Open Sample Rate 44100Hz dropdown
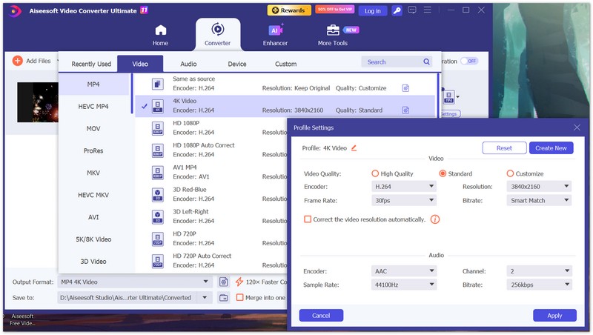The width and height of the screenshot is (593, 335). pyautogui.click(x=403, y=285)
